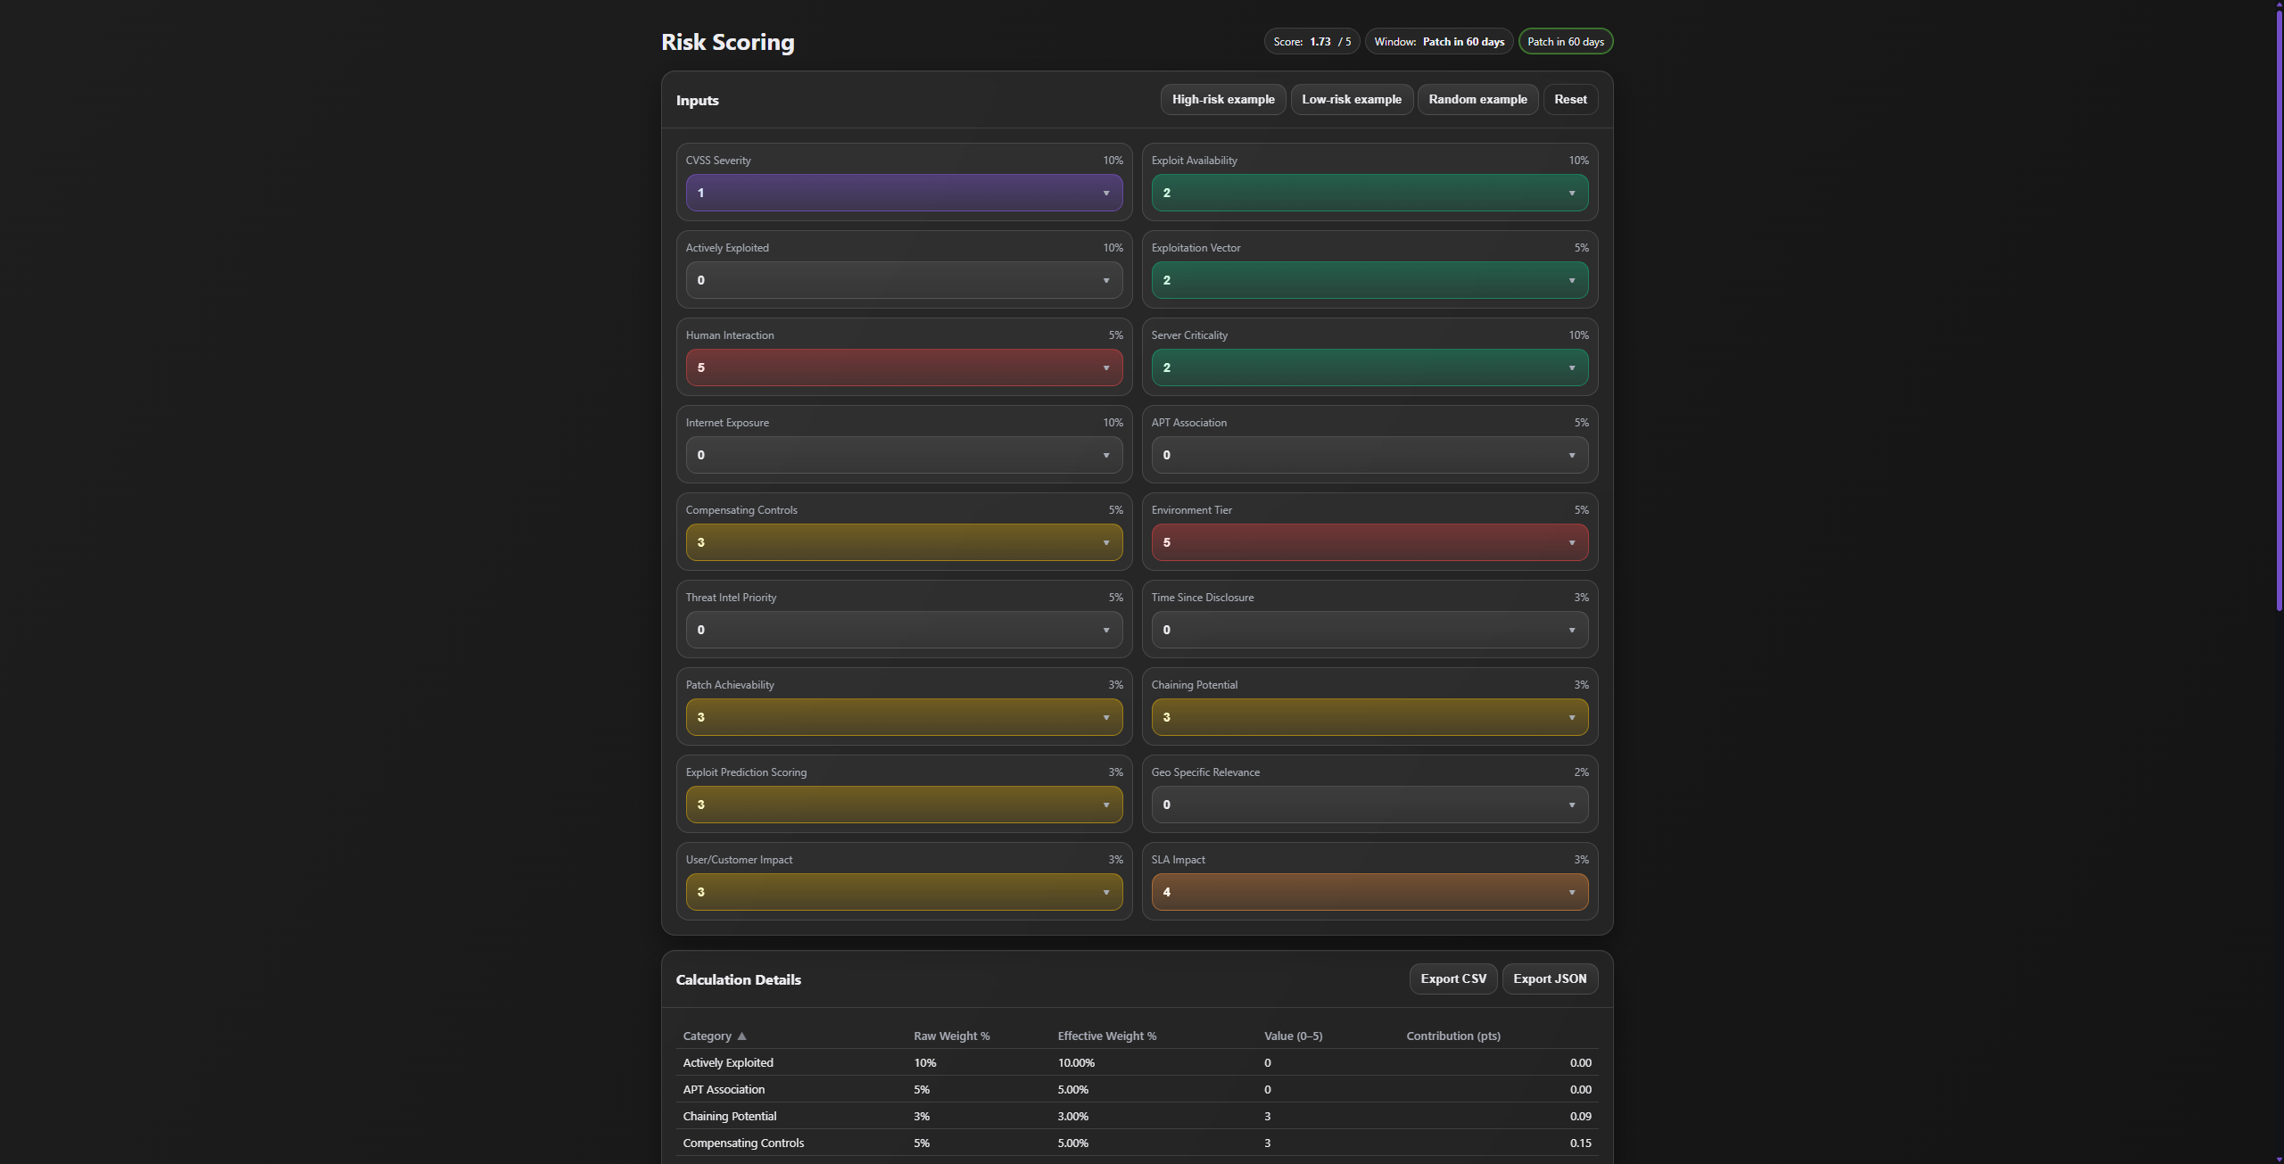The height and width of the screenshot is (1164, 2284).
Task: Change the Environment Tier value
Action: click(x=1370, y=542)
